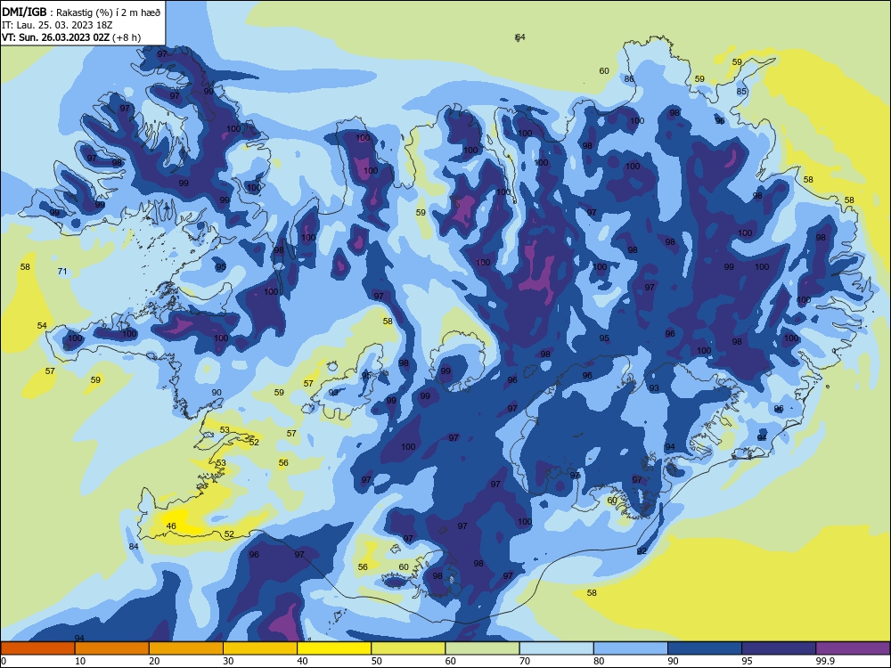Click the purple 99.9+ legend swatch
The image size is (891, 668).
pyautogui.click(x=853, y=648)
